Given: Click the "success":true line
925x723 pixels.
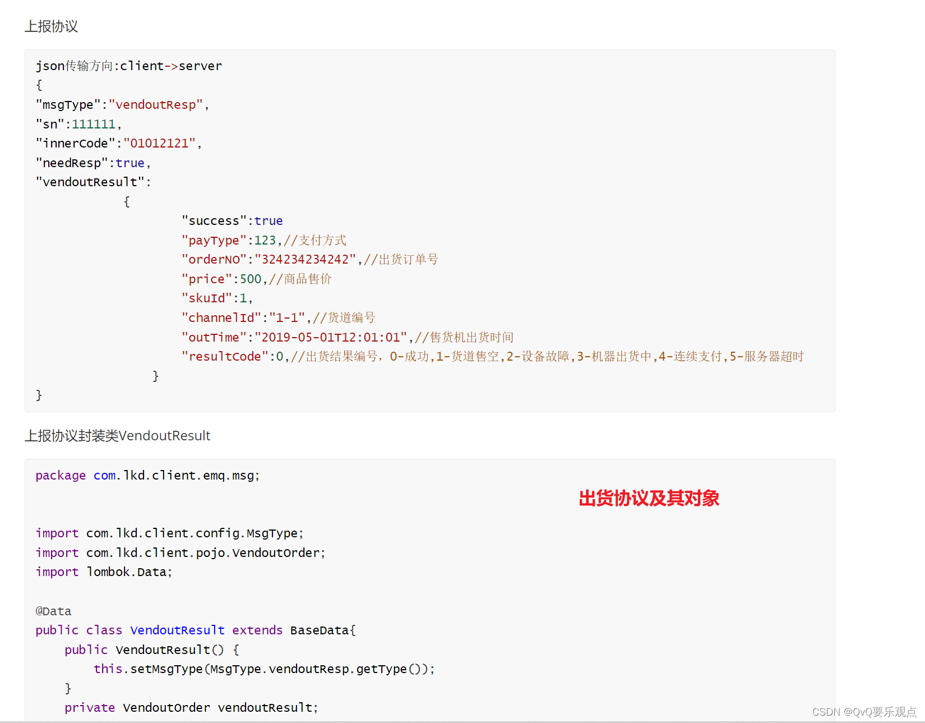Looking at the screenshot, I should pos(232,221).
